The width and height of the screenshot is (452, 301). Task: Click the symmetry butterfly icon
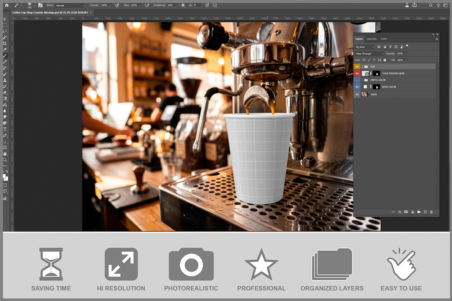click(214, 5)
